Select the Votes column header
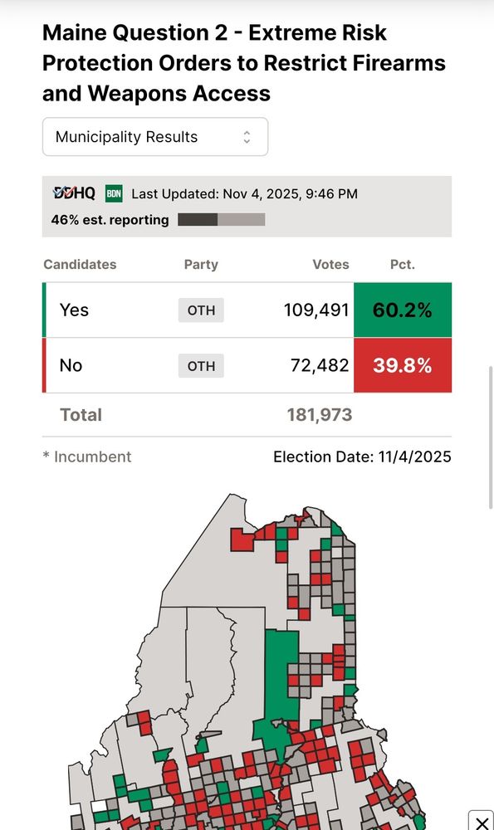This screenshot has width=494, height=830. coord(330,264)
